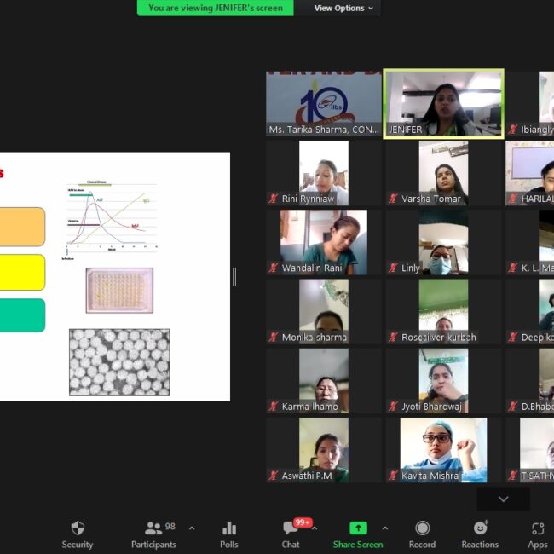Expand the caret next to Share Screen
The image size is (554, 554).
(x=384, y=528)
